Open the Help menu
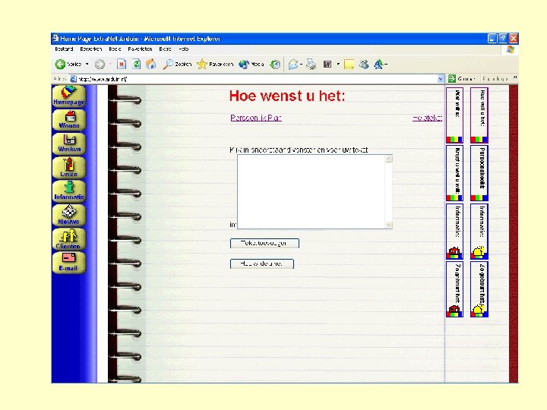 click(184, 49)
